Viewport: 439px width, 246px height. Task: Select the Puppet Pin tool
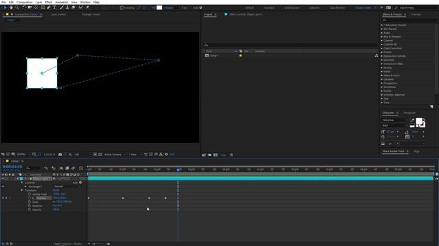87,8
